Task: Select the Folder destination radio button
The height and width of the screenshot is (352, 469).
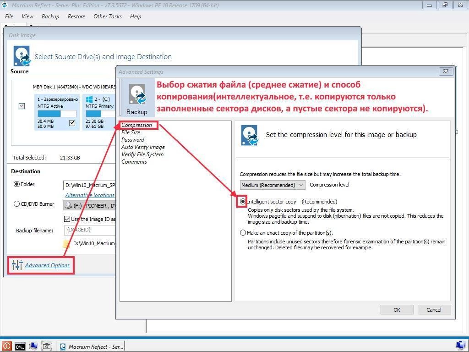Action: 17,184
